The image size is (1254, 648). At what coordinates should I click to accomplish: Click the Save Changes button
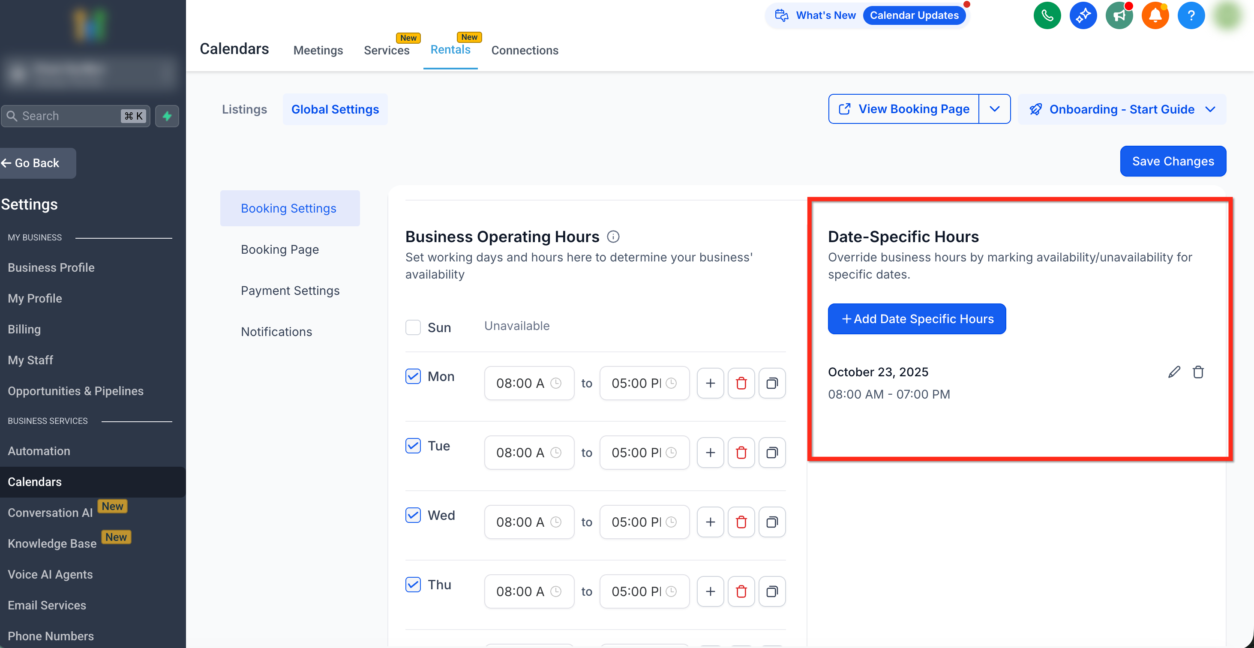[1173, 161]
